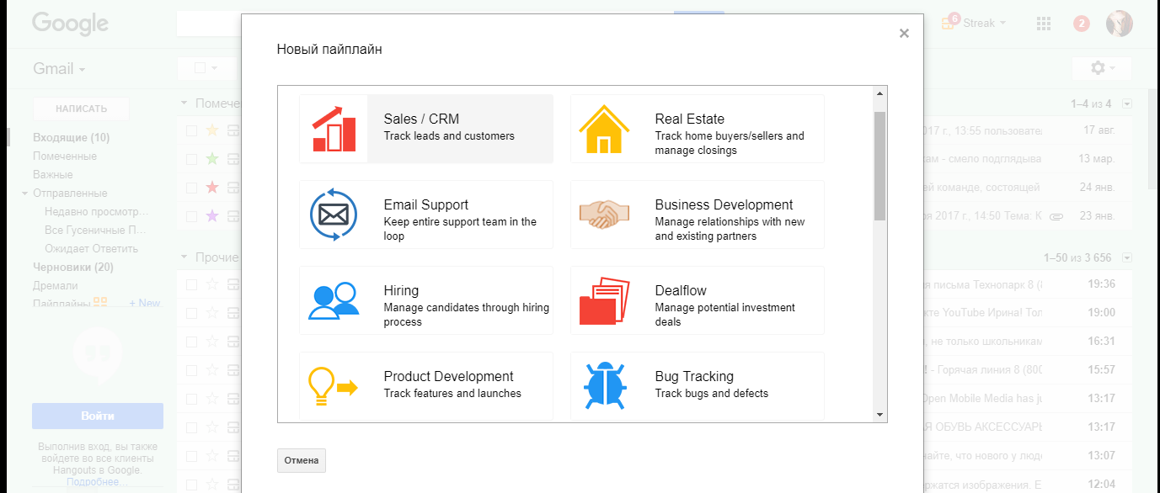Click the Hiring people icon
Viewport: 1160px width, 493px height.
(334, 300)
